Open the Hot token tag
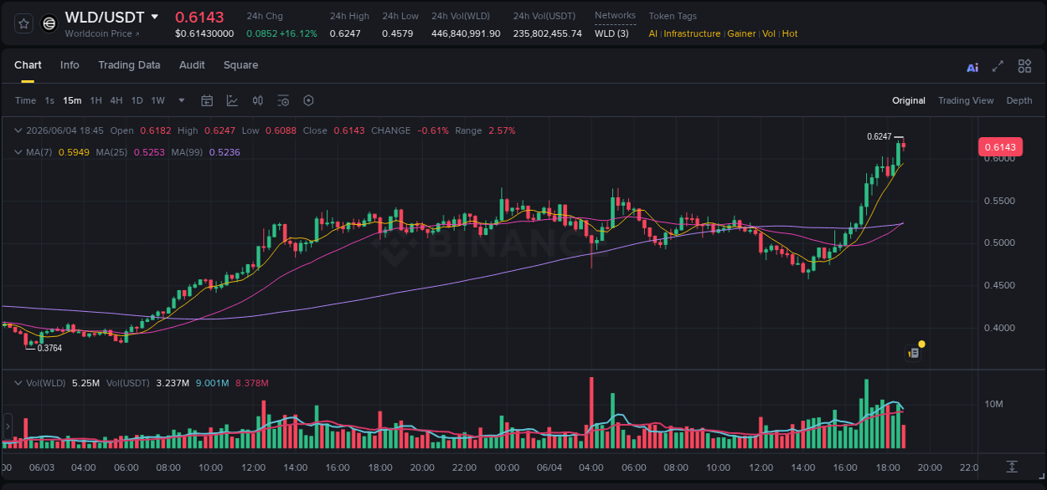The width and height of the screenshot is (1047, 490). (x=790, y=33)
